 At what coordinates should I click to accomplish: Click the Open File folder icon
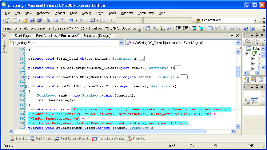[x=25, y=20]
